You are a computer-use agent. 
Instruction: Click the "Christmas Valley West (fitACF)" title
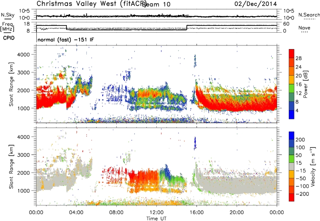[x=91, y=4]
